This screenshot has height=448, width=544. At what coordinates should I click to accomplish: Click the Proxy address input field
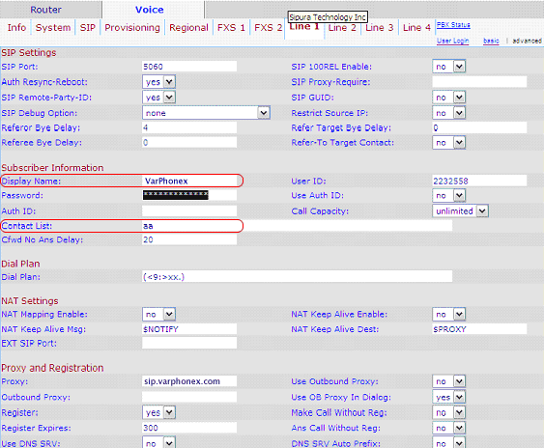(x=189, y=381)
